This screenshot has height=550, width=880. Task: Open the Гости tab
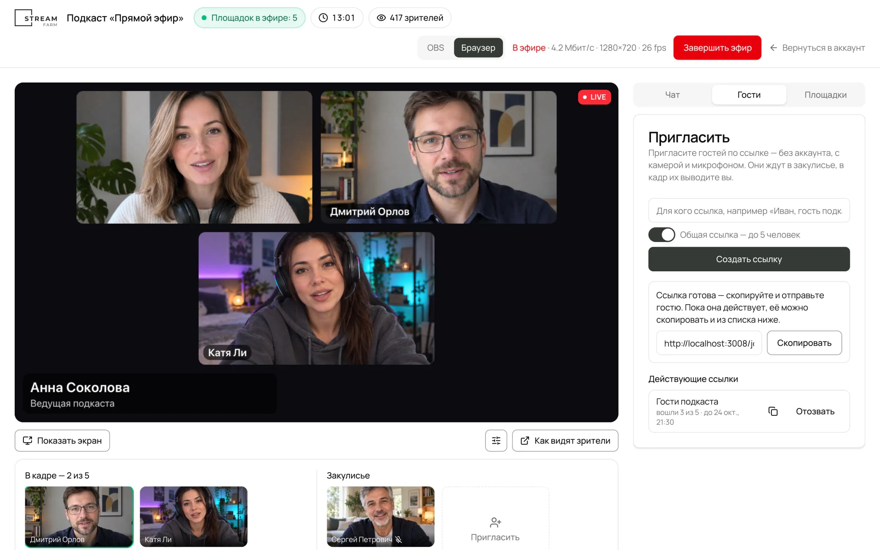(749, 95)
